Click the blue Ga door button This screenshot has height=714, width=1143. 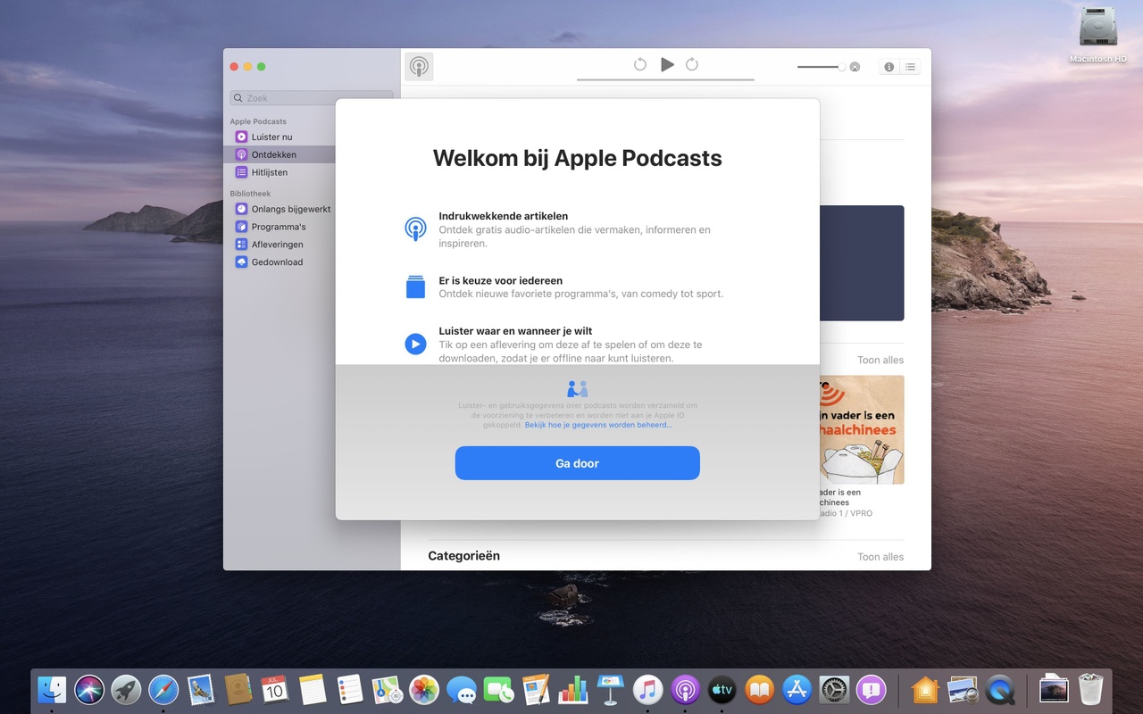click(577, 463)
